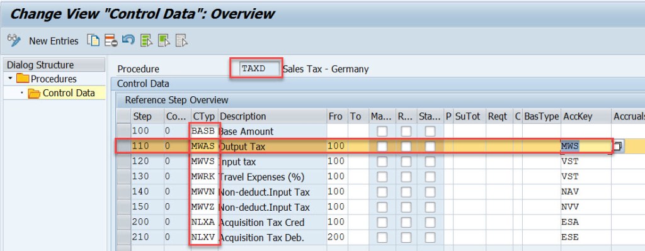
Task: Select row selector for step 200
Action: (x=123, y=222)
